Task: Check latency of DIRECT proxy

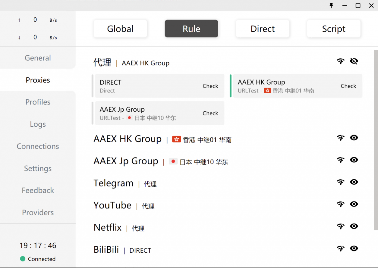Action: point(210,86)
